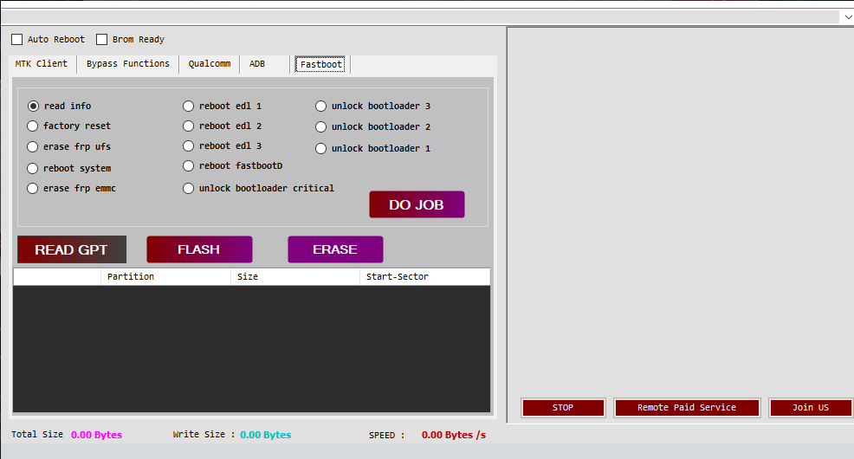Click the READ GPT button

click(71, 249)
